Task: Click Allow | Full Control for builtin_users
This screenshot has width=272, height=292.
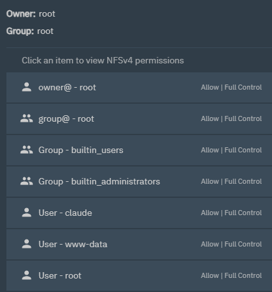Action: pos(231,150)
